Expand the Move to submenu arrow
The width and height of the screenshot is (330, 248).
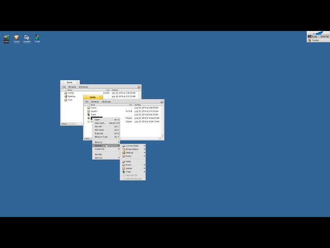tap(119, 142)
